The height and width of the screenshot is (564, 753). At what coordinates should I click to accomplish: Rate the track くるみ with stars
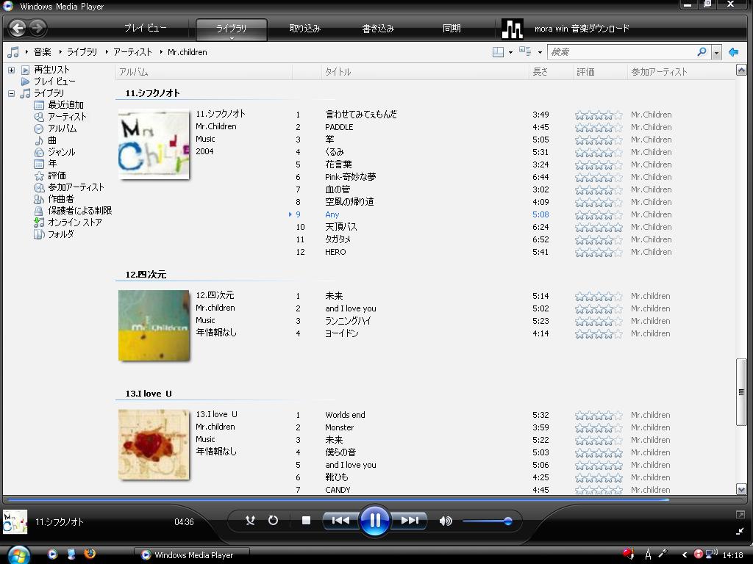[599, 152]
